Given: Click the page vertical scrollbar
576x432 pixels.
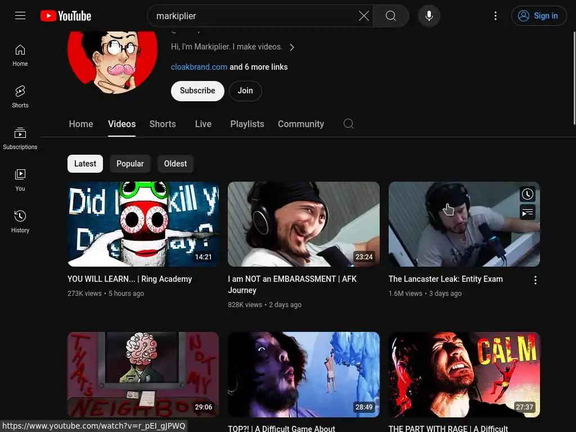Looking at the screenshot, I should [574, 78].
